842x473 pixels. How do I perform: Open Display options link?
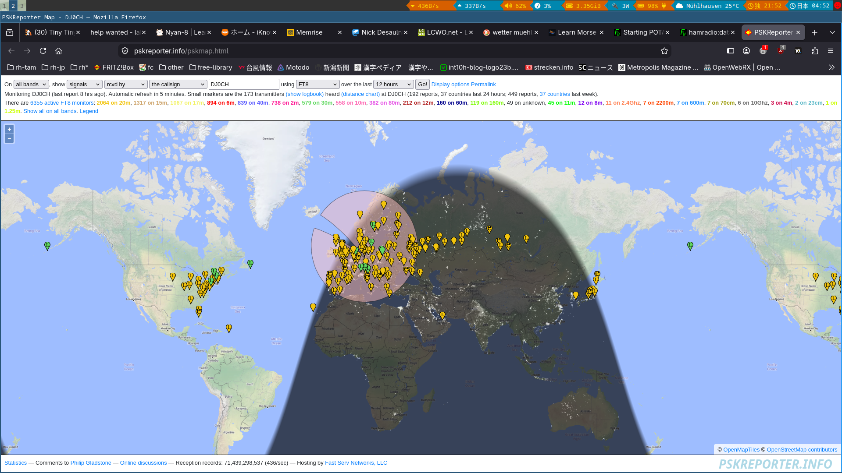(450, 85)
